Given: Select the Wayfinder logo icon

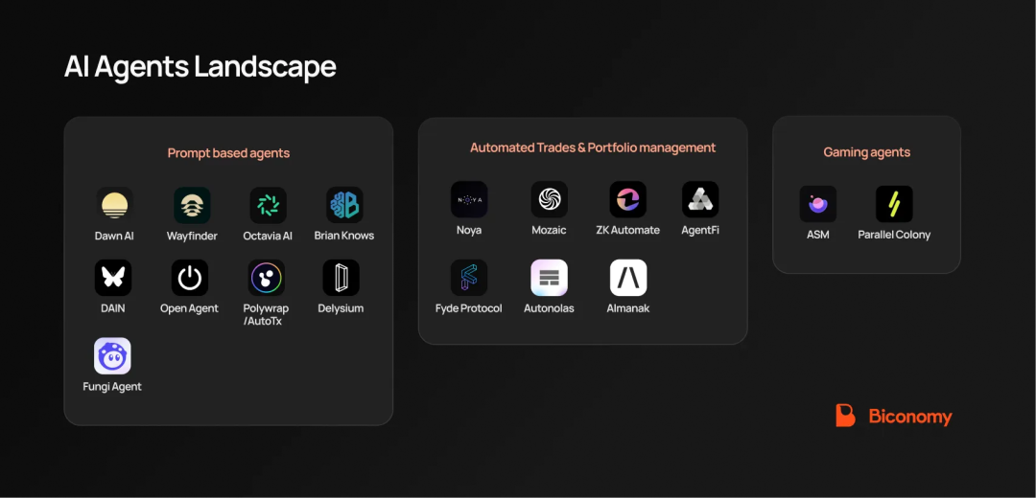Looking at the screenshot, I should pos(192,205).
